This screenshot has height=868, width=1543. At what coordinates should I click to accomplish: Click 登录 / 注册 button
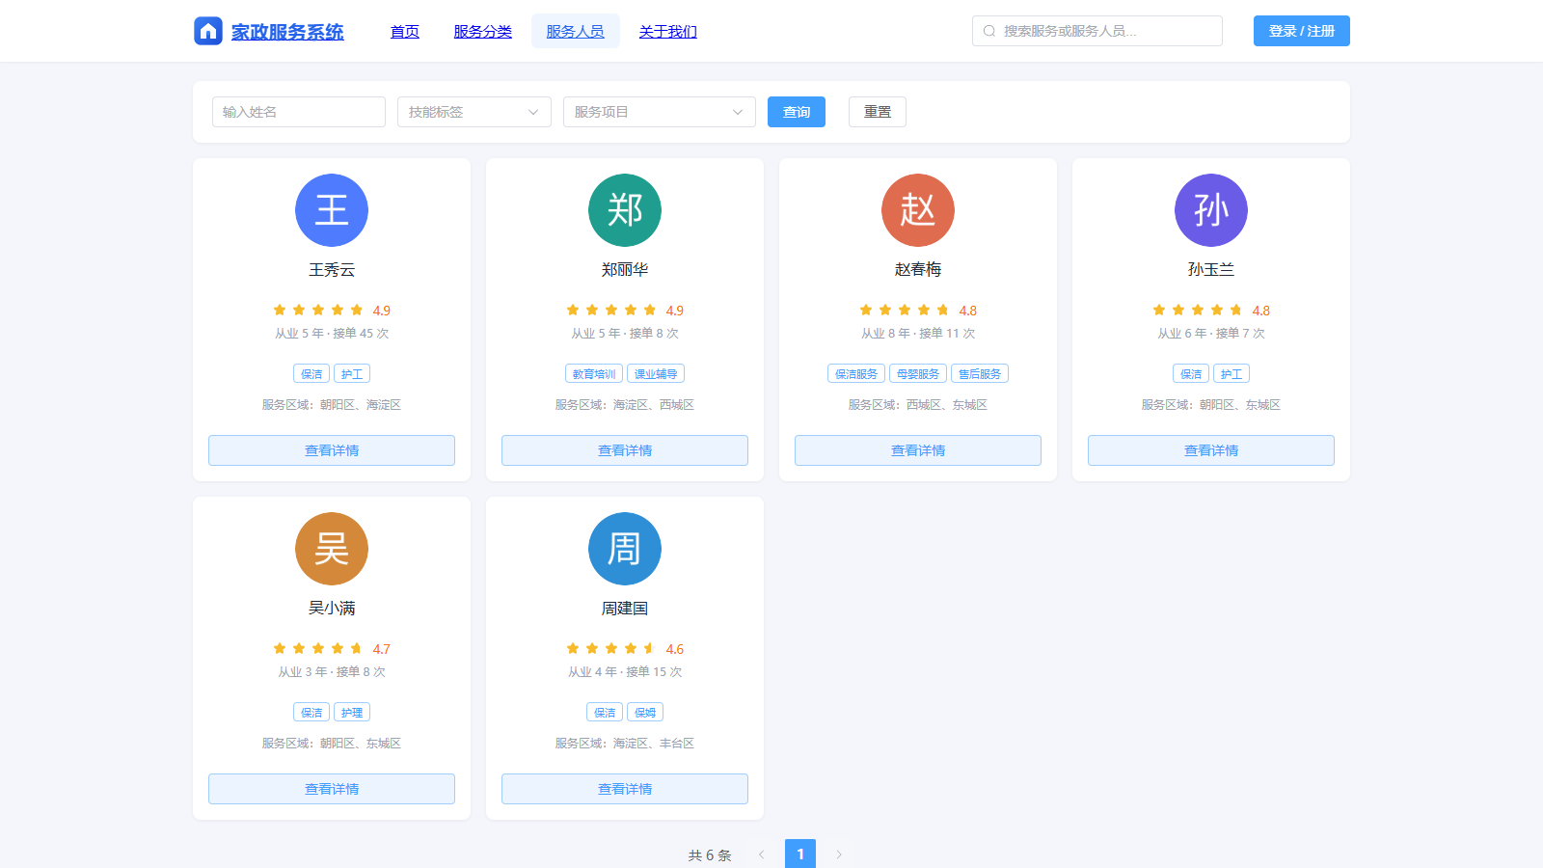(1302, 31)
